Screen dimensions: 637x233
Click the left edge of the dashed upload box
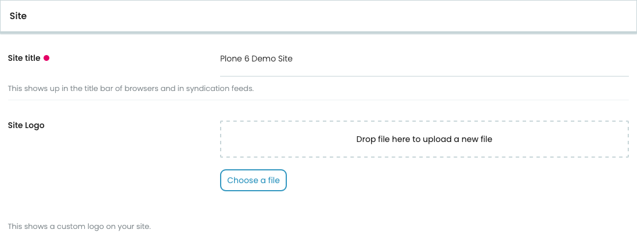221,139
